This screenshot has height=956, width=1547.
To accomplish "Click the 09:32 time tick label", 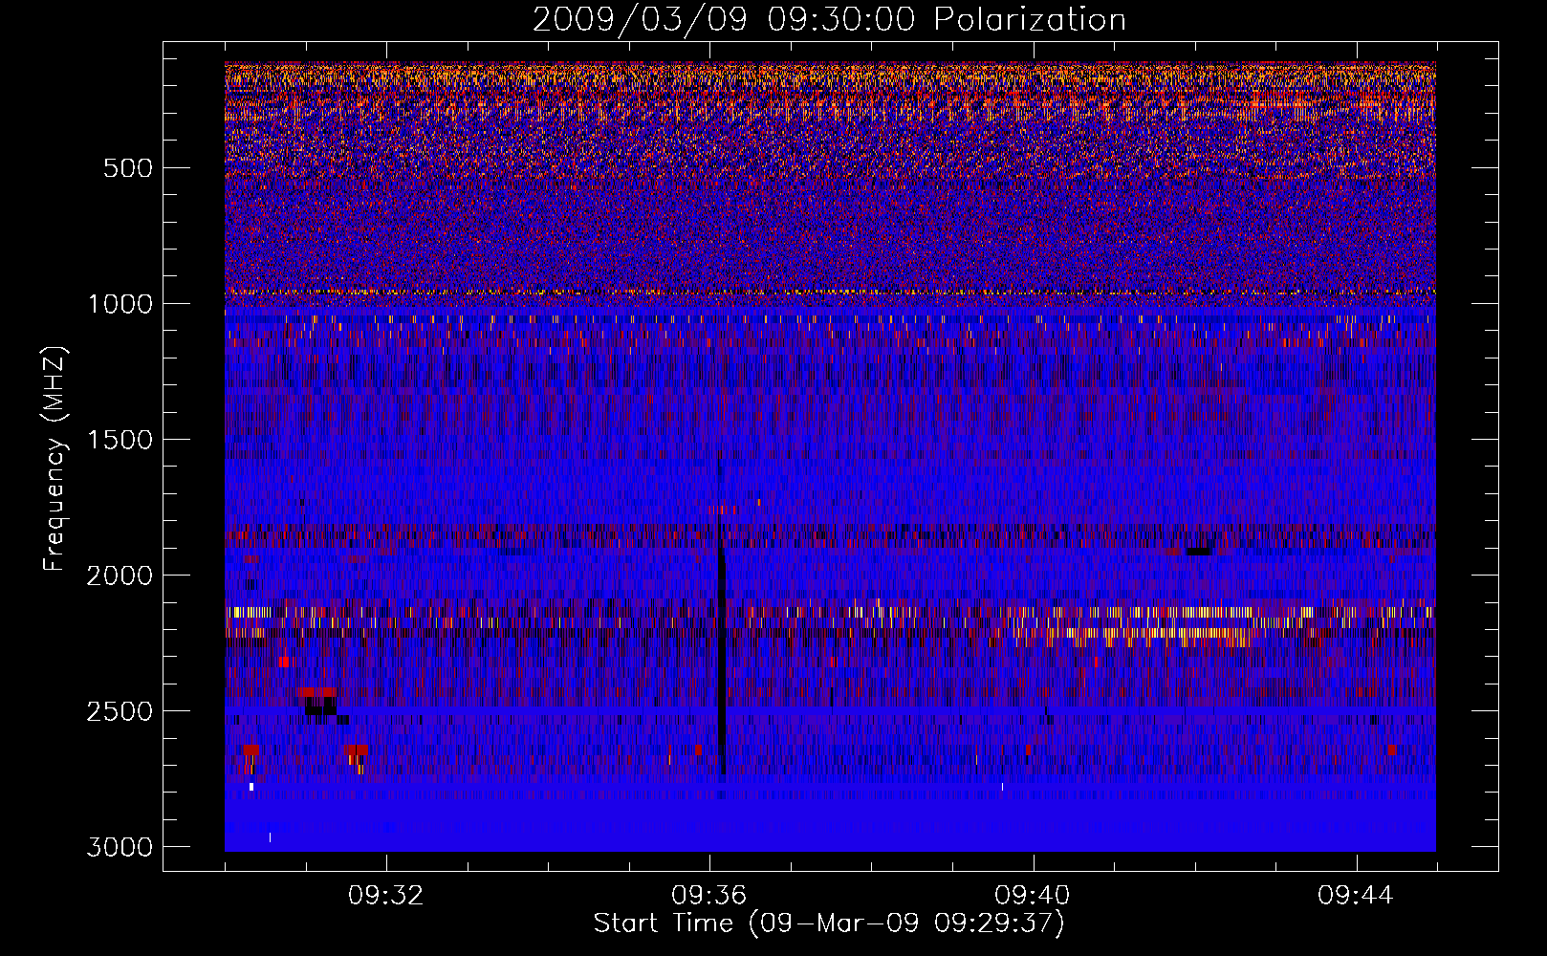I will click(x=386, y=896).
